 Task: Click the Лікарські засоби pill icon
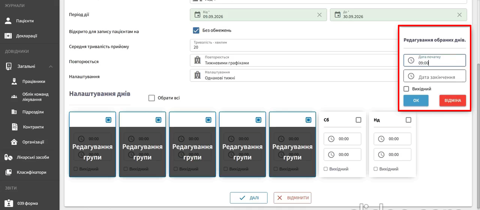click(x=8, y=157)
